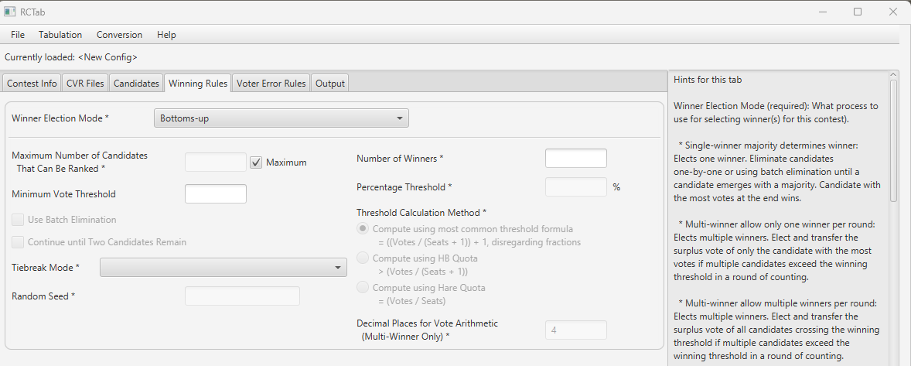Image resolution: width=911 pixels, height=366 pixels.
Task: Minimize the RCTab window
Action: click(823, 12)
